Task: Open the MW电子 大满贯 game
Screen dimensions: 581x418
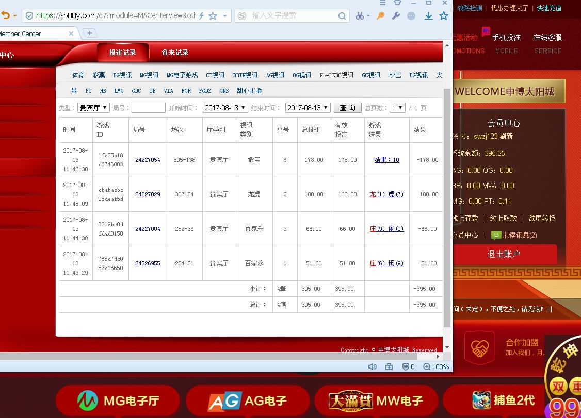Action: [x=376, y=400]
